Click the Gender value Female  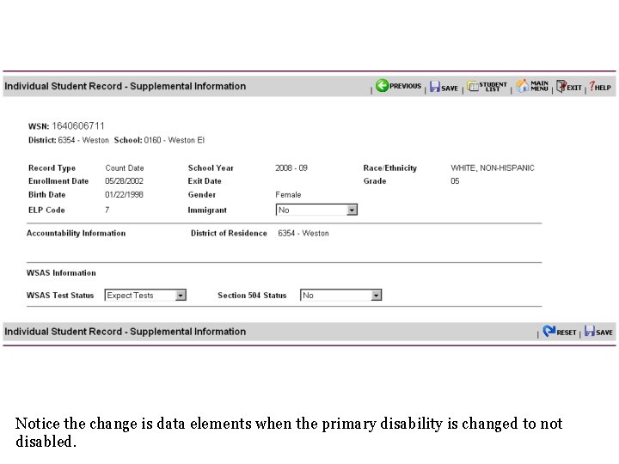coord(288,194)
